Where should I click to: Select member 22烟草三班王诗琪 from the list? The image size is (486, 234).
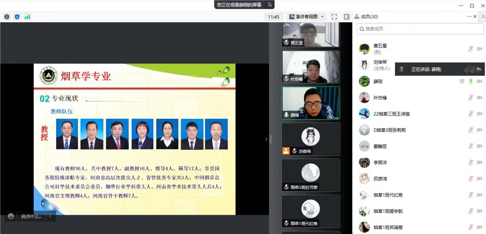coord(391,114)
